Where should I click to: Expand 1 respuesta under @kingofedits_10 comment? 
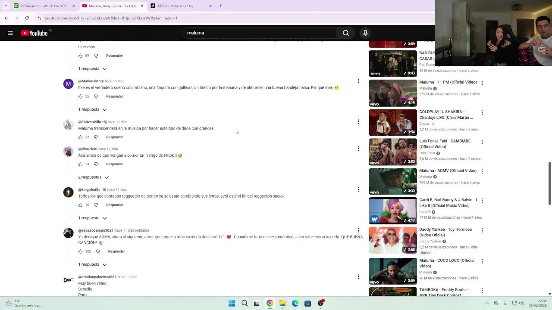pyautogui.click(x=92, y=218)
